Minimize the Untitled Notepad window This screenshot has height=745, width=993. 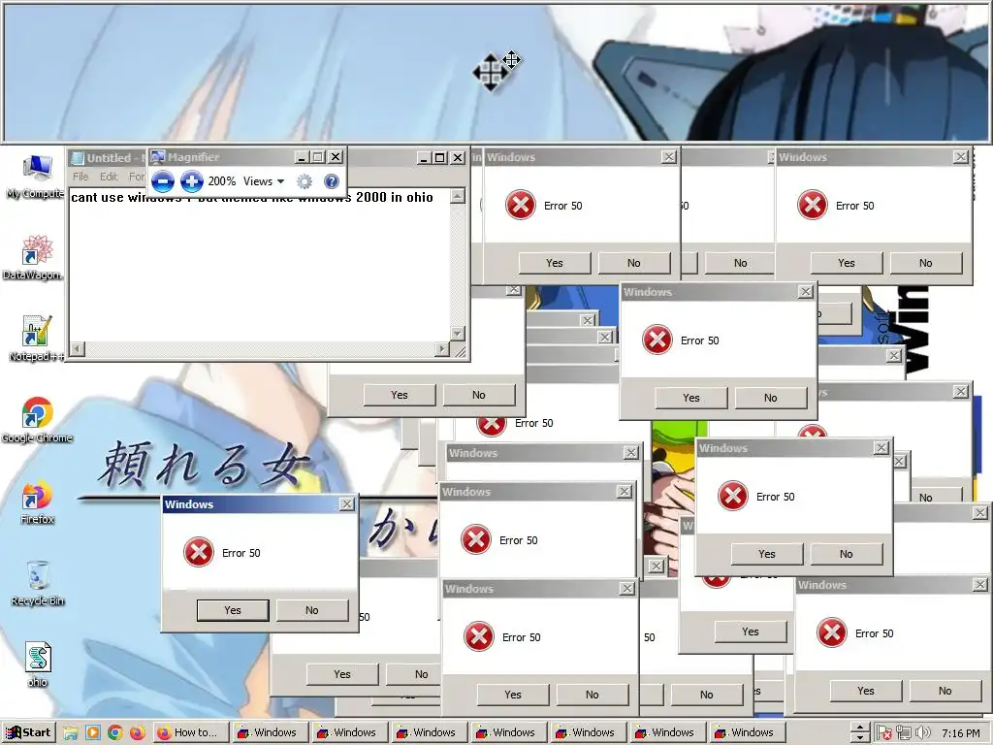[425, 158]
